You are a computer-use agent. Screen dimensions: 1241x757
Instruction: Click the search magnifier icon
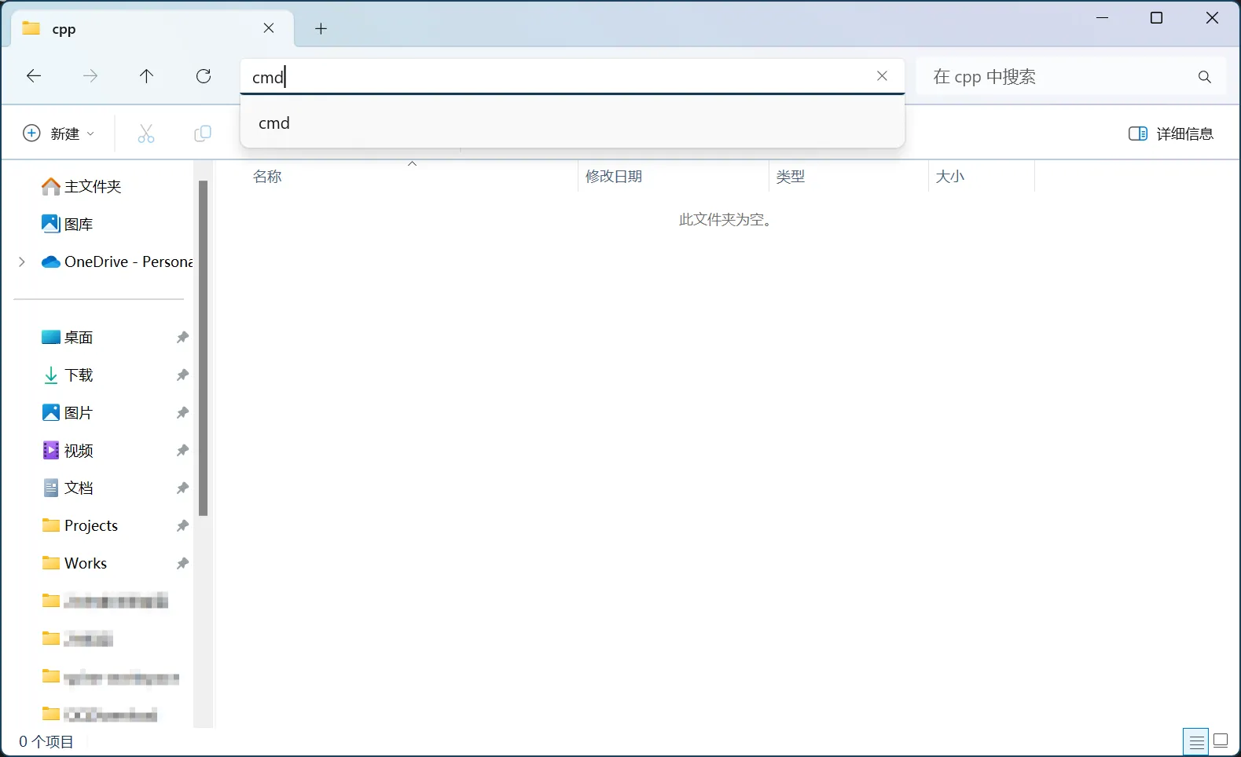(x=1204, y=77)
